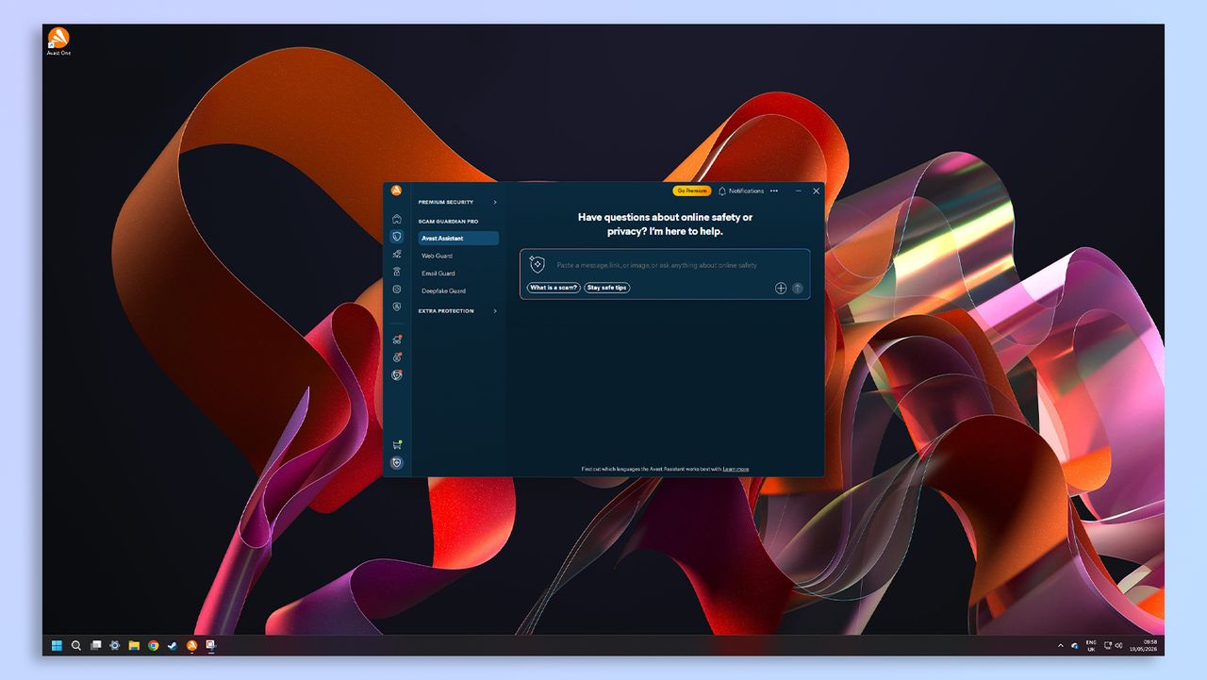
Task: Launch Google Chrome from the taskbar
Action: coord(153,645)
